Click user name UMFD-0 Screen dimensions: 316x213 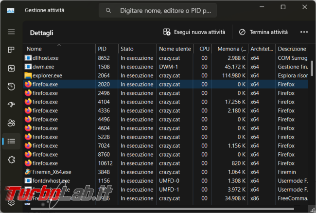pyautogui.click(x=169, y=181)
